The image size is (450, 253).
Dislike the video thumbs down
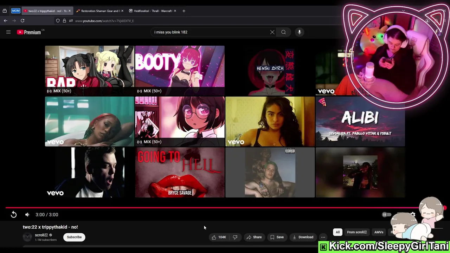[x=235, y=237]
